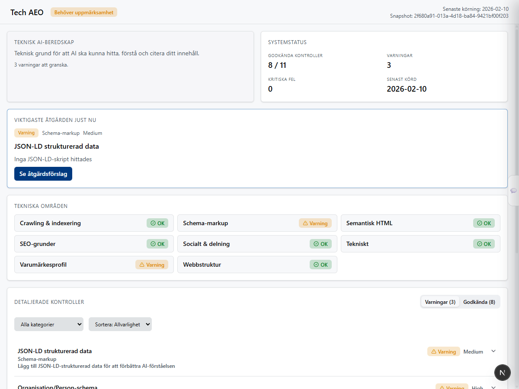
Task: Click the N avatar circle at bottom right
Action: [502, 372]
